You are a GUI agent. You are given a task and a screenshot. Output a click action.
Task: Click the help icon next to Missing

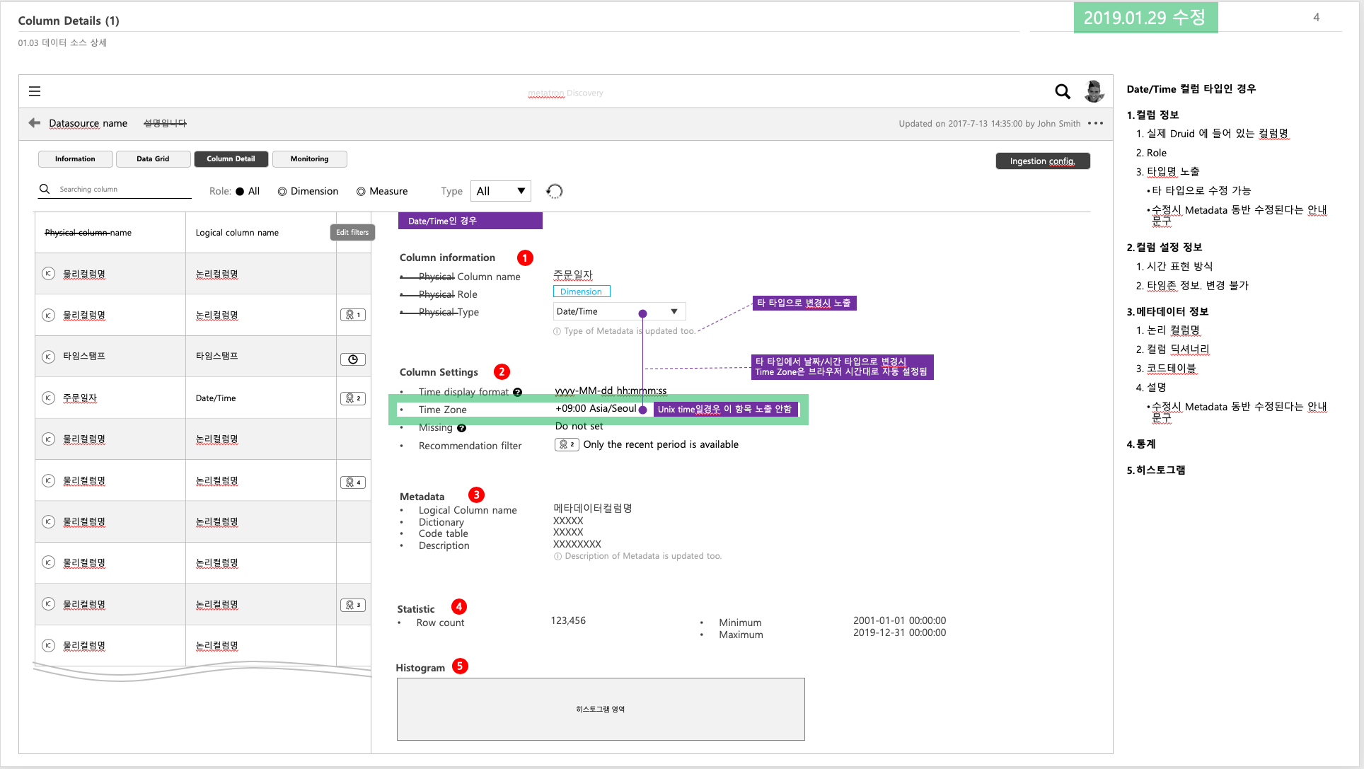(x=461, y=428)
